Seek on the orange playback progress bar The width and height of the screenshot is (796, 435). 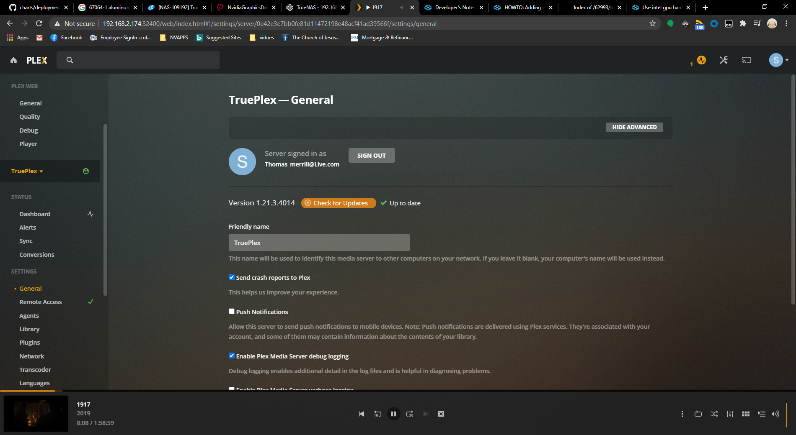click(x=27, y=391)
